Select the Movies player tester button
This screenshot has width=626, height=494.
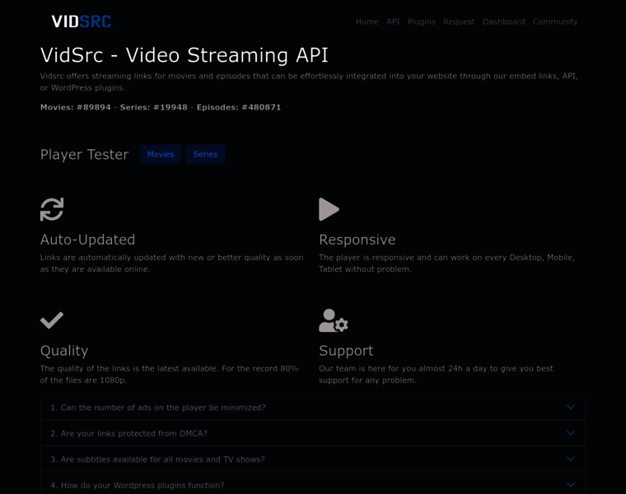tap(161, 154)
